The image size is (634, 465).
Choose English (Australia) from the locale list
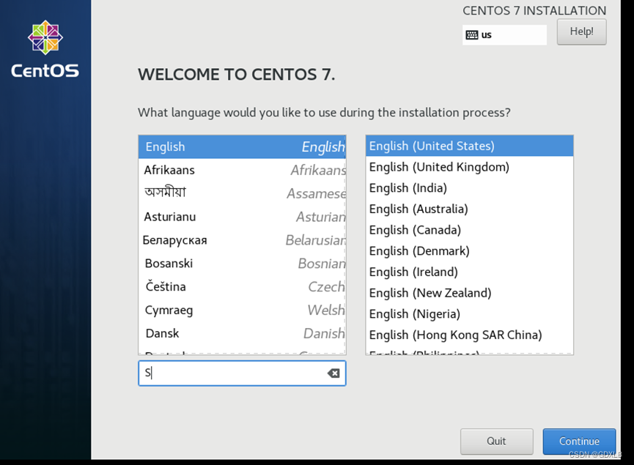[x=419, y=209]
